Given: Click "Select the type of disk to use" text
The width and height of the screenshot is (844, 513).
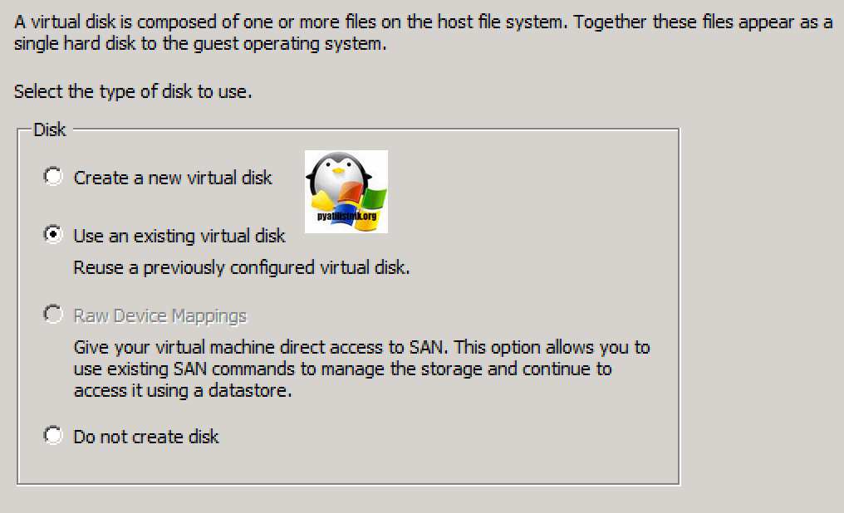Looking at the screenshot, I should coord(133,91).
